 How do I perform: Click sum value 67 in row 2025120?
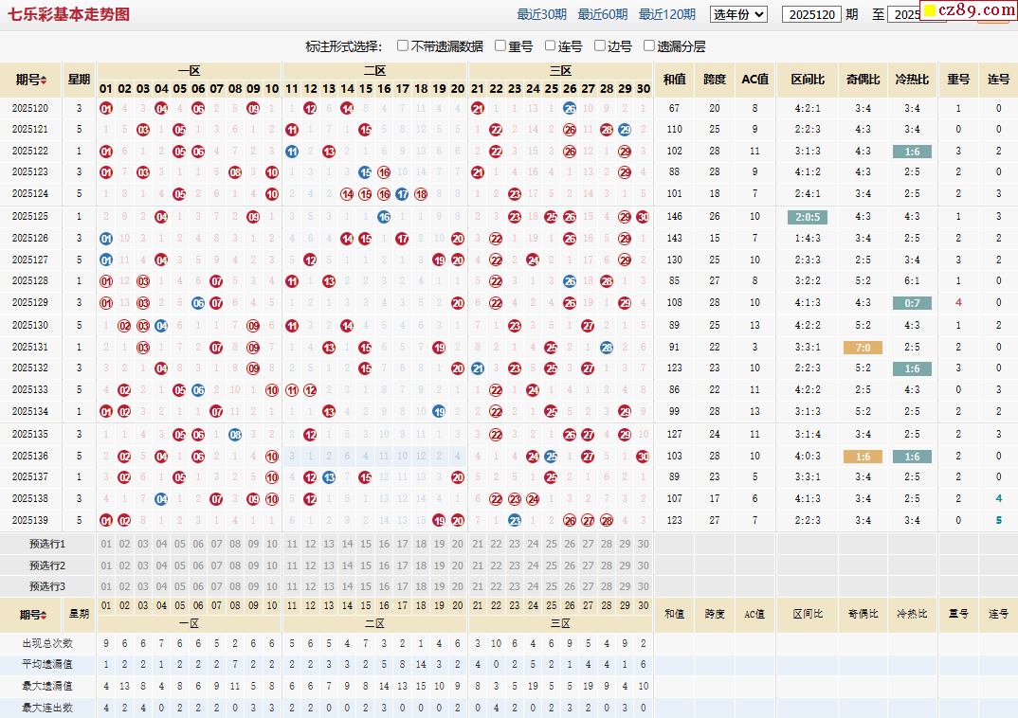tap(675, 108)
